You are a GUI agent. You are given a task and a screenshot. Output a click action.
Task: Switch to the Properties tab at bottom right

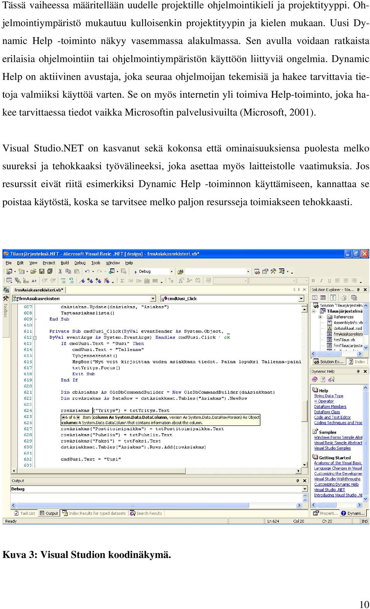point(326,513)
